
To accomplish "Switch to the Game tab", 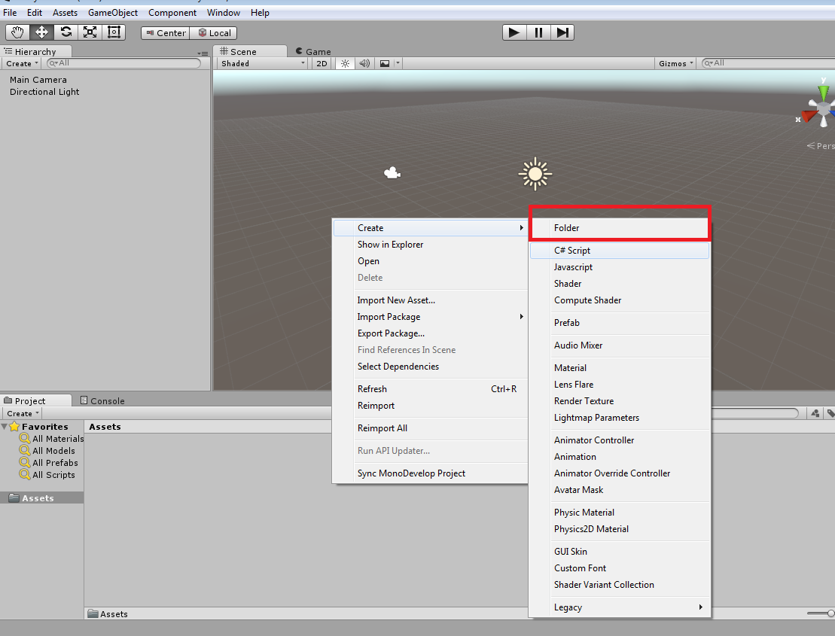I will (x=314, y=52).
